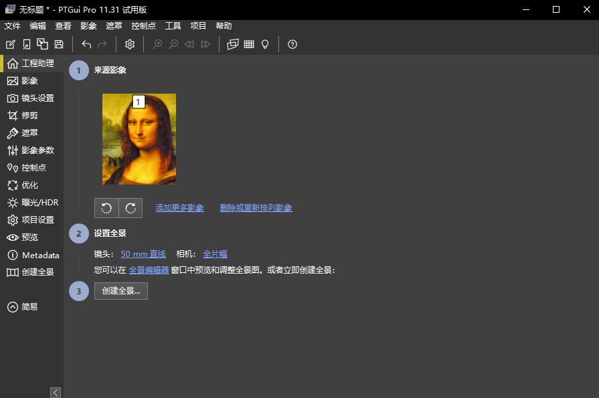
Task: Open the 工程助理 sidebar tab
Action: (x=31, y=64)
